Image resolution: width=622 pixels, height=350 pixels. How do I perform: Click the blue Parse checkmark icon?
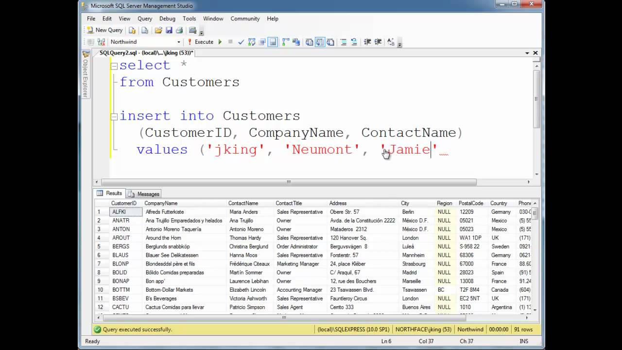pos(241,42)
